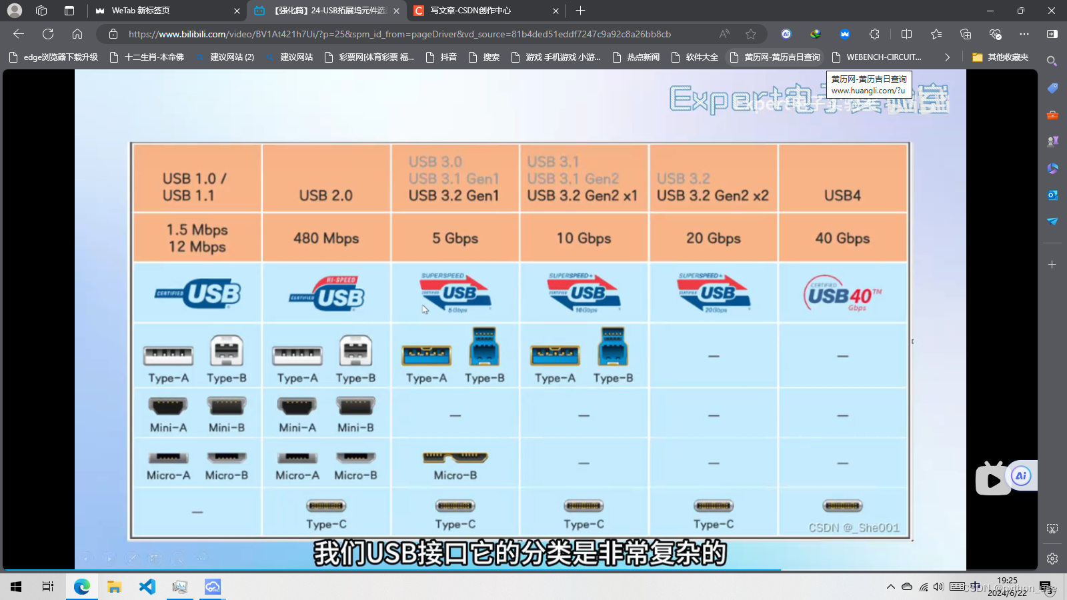Open the Settings and more menu
Viewport: 1067px width, 600px height.
point(1024,34)
